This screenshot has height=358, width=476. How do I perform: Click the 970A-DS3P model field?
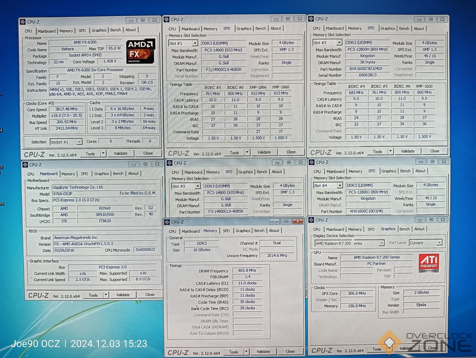pyautogui.click(x=86, y=194)
